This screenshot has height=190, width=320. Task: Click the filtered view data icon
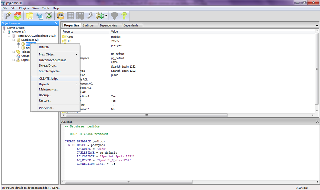(x=80, y=16)
